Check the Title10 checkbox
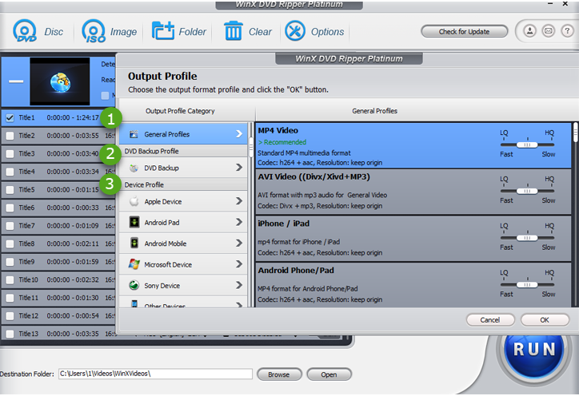Screen dimensions: 579x396 10,280
